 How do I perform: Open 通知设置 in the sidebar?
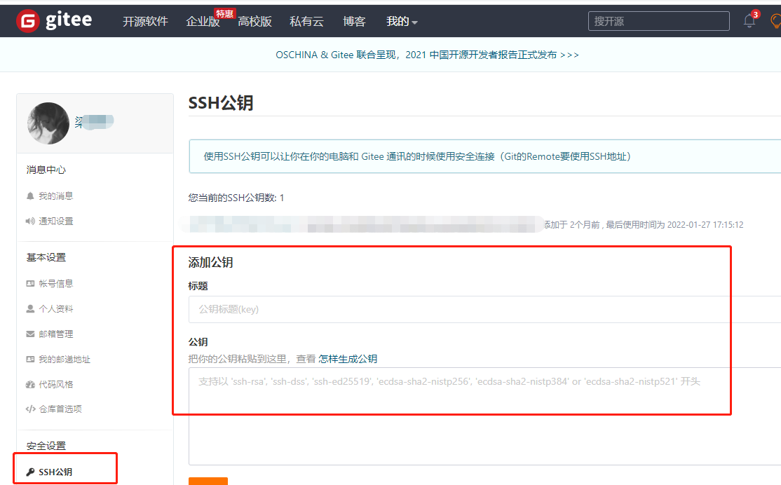pyautogui.click(x=56, y=221)
